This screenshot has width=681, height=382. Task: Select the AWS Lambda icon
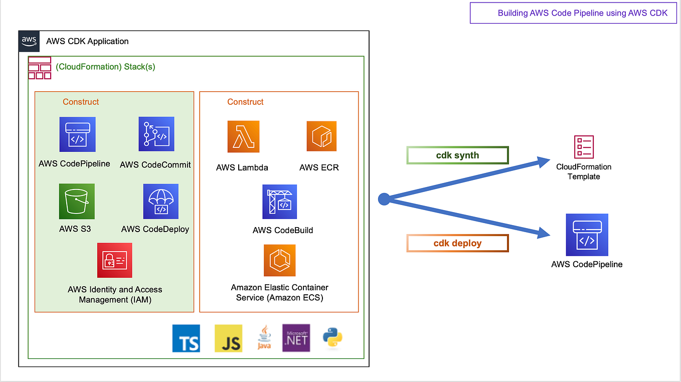[243, 136]
